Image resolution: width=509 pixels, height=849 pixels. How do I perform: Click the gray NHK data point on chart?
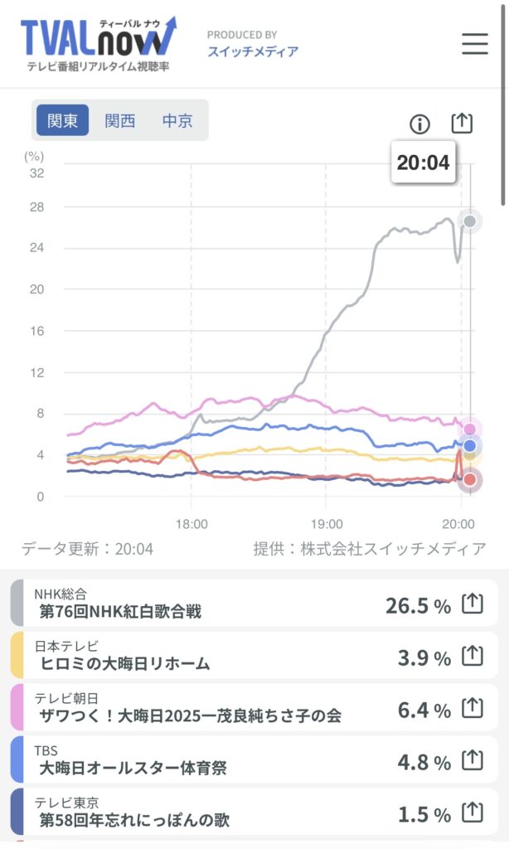click(470, 221)
